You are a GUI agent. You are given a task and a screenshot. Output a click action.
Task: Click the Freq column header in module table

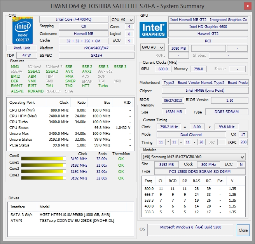[148, 181]
